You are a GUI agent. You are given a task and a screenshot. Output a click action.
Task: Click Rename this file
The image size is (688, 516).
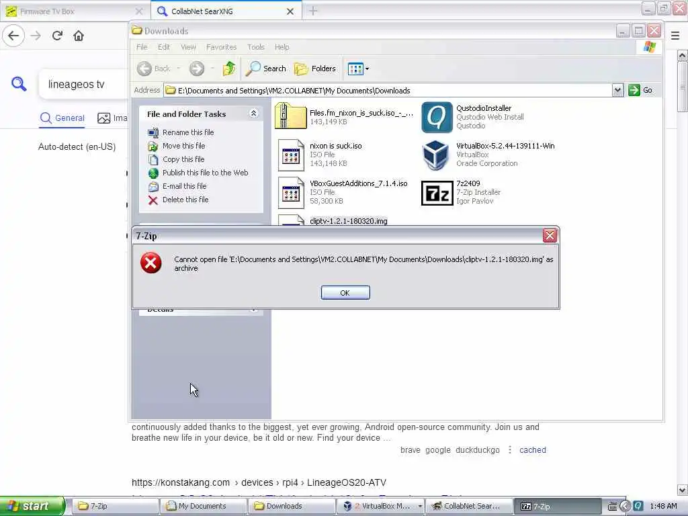click(x=188, y=132)
